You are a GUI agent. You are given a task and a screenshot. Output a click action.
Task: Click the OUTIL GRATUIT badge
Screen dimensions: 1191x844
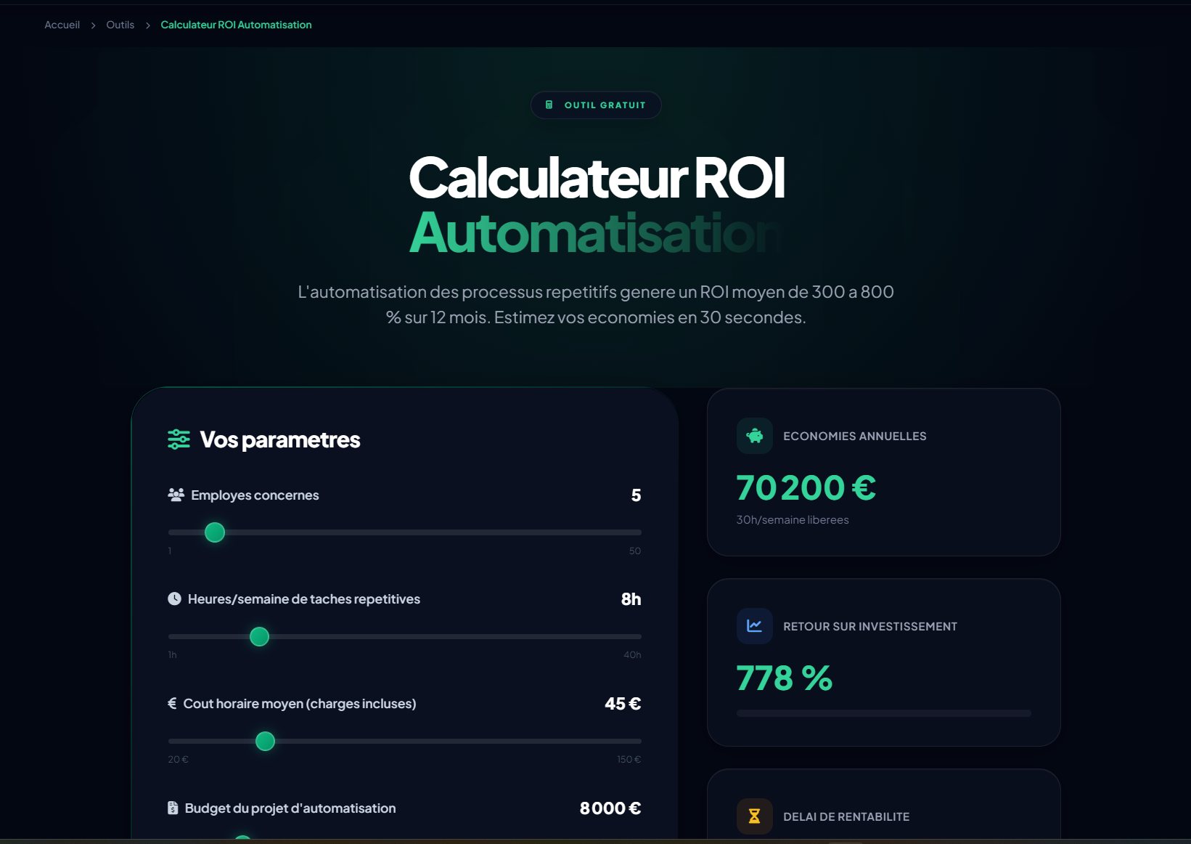[x=595, y=105]
